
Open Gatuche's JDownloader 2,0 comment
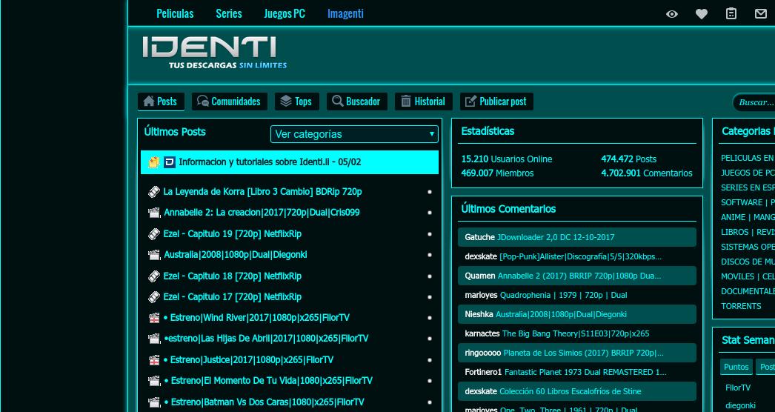tap(556, 237)
